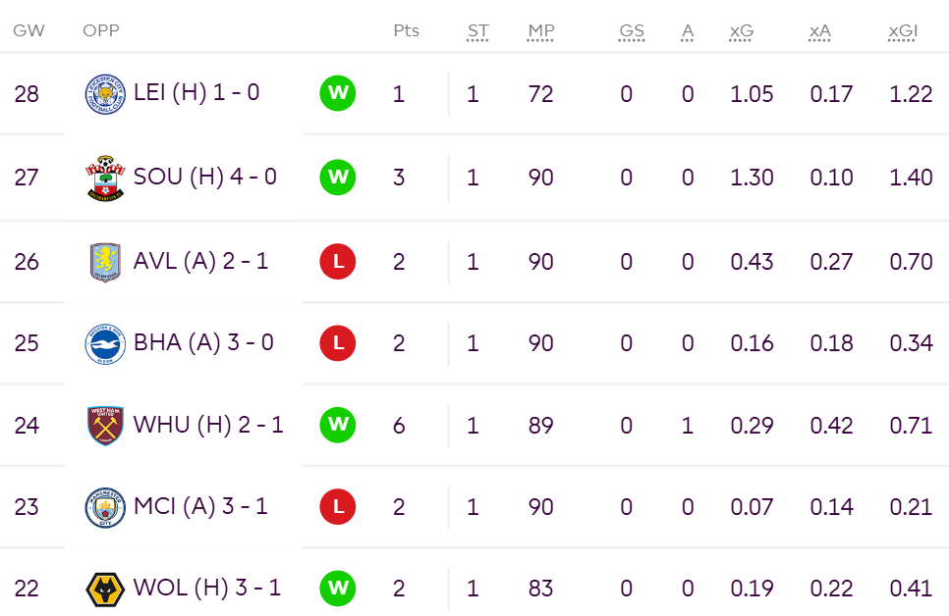Click the red L badge for gameweek 26
This screenshot has width=949, height=616.
[x=338, y=261]
